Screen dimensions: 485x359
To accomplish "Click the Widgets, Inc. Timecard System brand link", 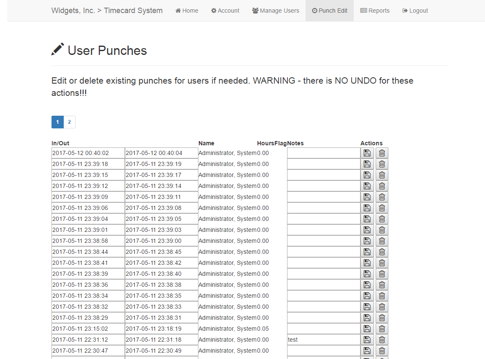I will click(x=107, y=11).
